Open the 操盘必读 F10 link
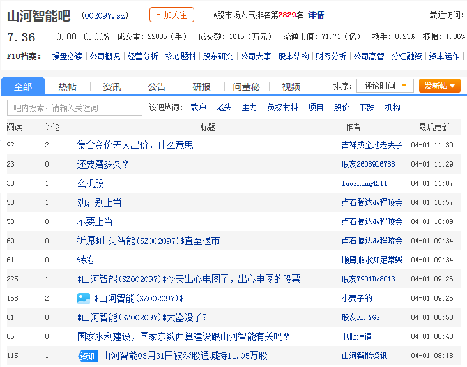The image size is (467, 367). click(67, 56)
